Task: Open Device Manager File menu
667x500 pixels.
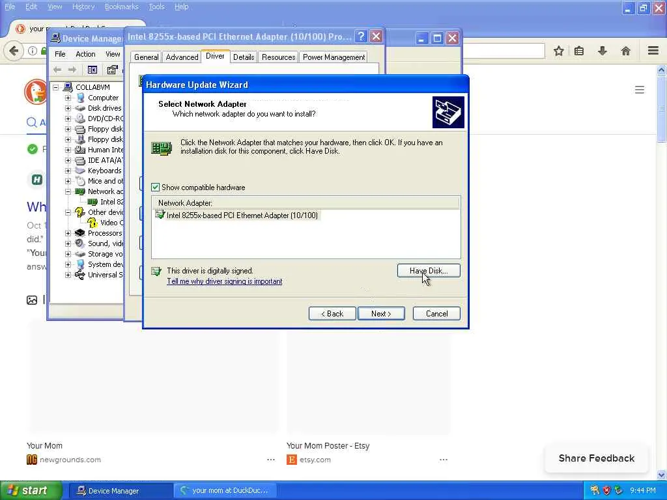Action: [x=60, y=54]
